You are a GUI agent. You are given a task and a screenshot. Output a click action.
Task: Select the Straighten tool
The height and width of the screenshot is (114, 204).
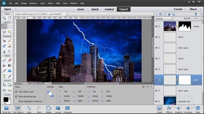tap(10, 90)
